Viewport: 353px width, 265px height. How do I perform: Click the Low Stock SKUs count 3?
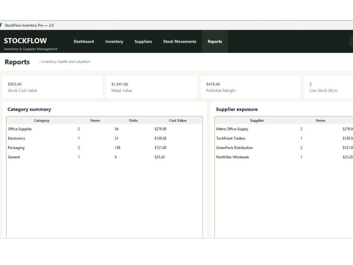tap(310, 84)
